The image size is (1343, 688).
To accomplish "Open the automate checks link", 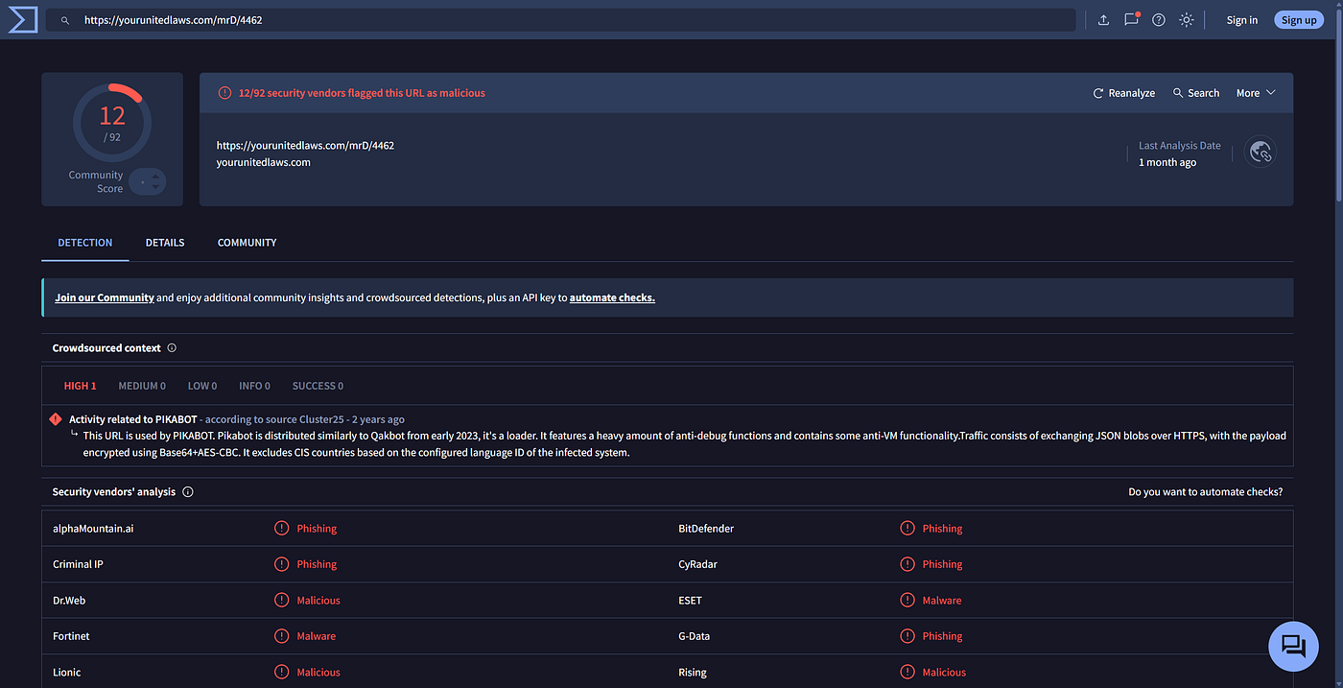I will click(x=612, y=297).
